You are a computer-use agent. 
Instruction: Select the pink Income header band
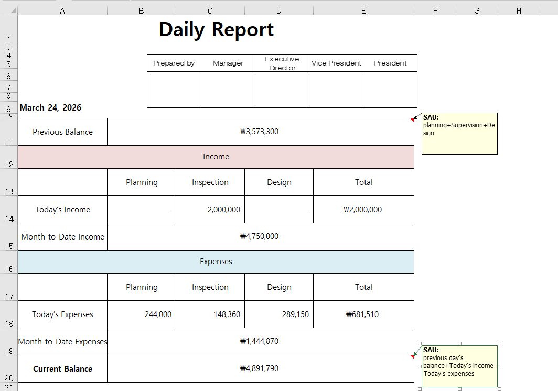216,157
